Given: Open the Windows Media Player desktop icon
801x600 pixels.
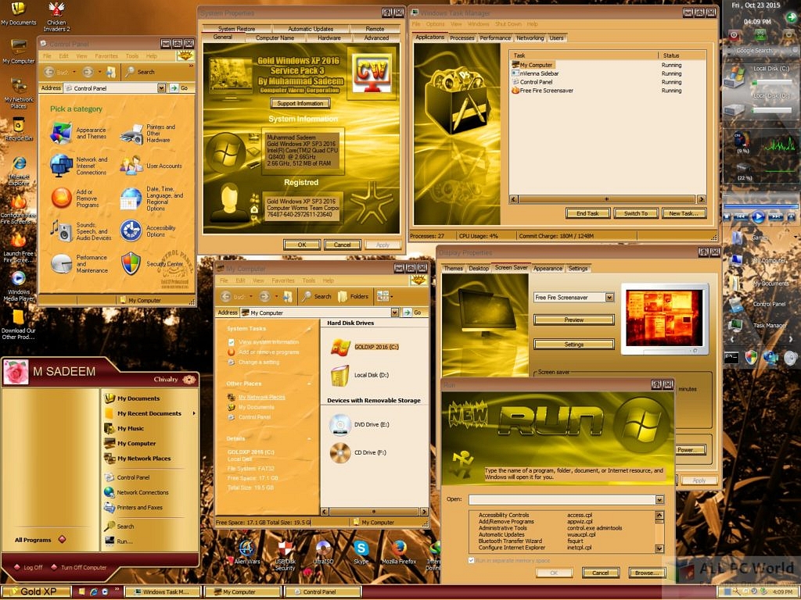Looking at the screenshot, I should 19,286.
